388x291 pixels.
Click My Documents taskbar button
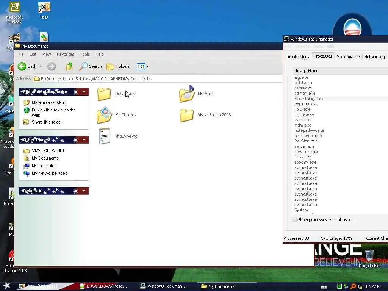(227, 286)
